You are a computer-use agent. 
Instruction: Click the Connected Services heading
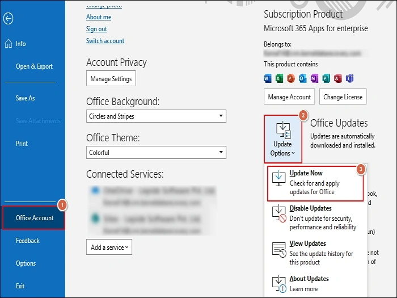coord(125,174)
